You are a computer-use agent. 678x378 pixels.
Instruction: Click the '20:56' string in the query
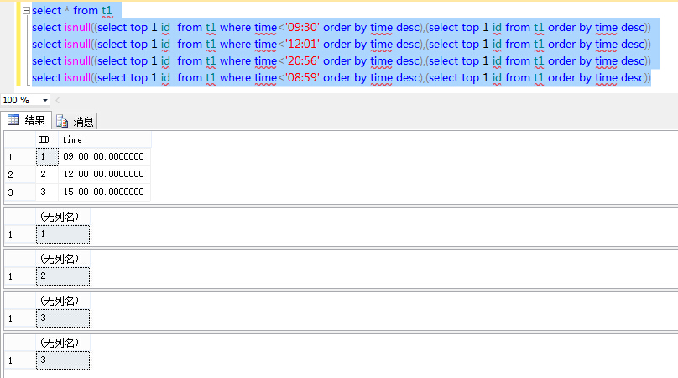click(x=302, y=61)
